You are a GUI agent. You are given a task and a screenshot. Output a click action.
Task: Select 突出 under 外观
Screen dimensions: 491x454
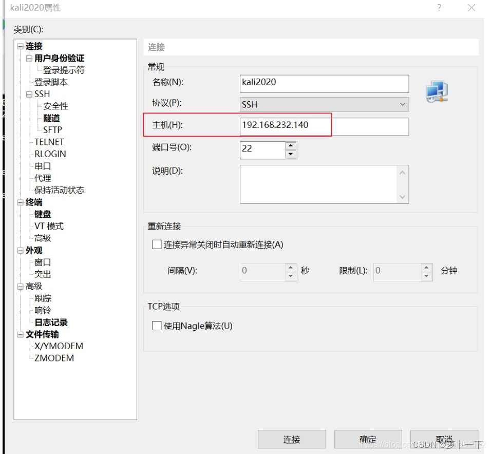[43, 274]
